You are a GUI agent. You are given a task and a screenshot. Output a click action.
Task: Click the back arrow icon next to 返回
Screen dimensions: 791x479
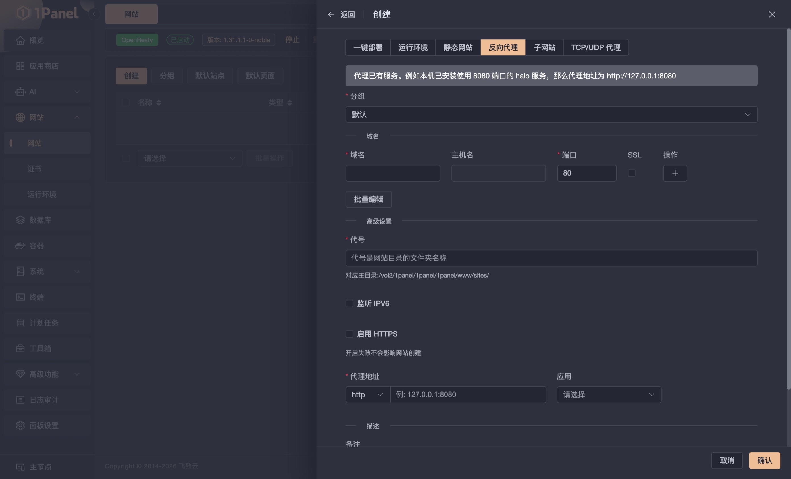(x=331, y=14)
